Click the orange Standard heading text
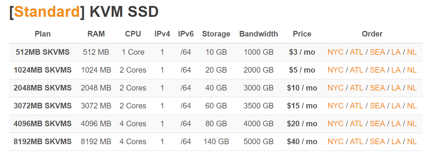427x154 pixels. click(x=47, y=12)
